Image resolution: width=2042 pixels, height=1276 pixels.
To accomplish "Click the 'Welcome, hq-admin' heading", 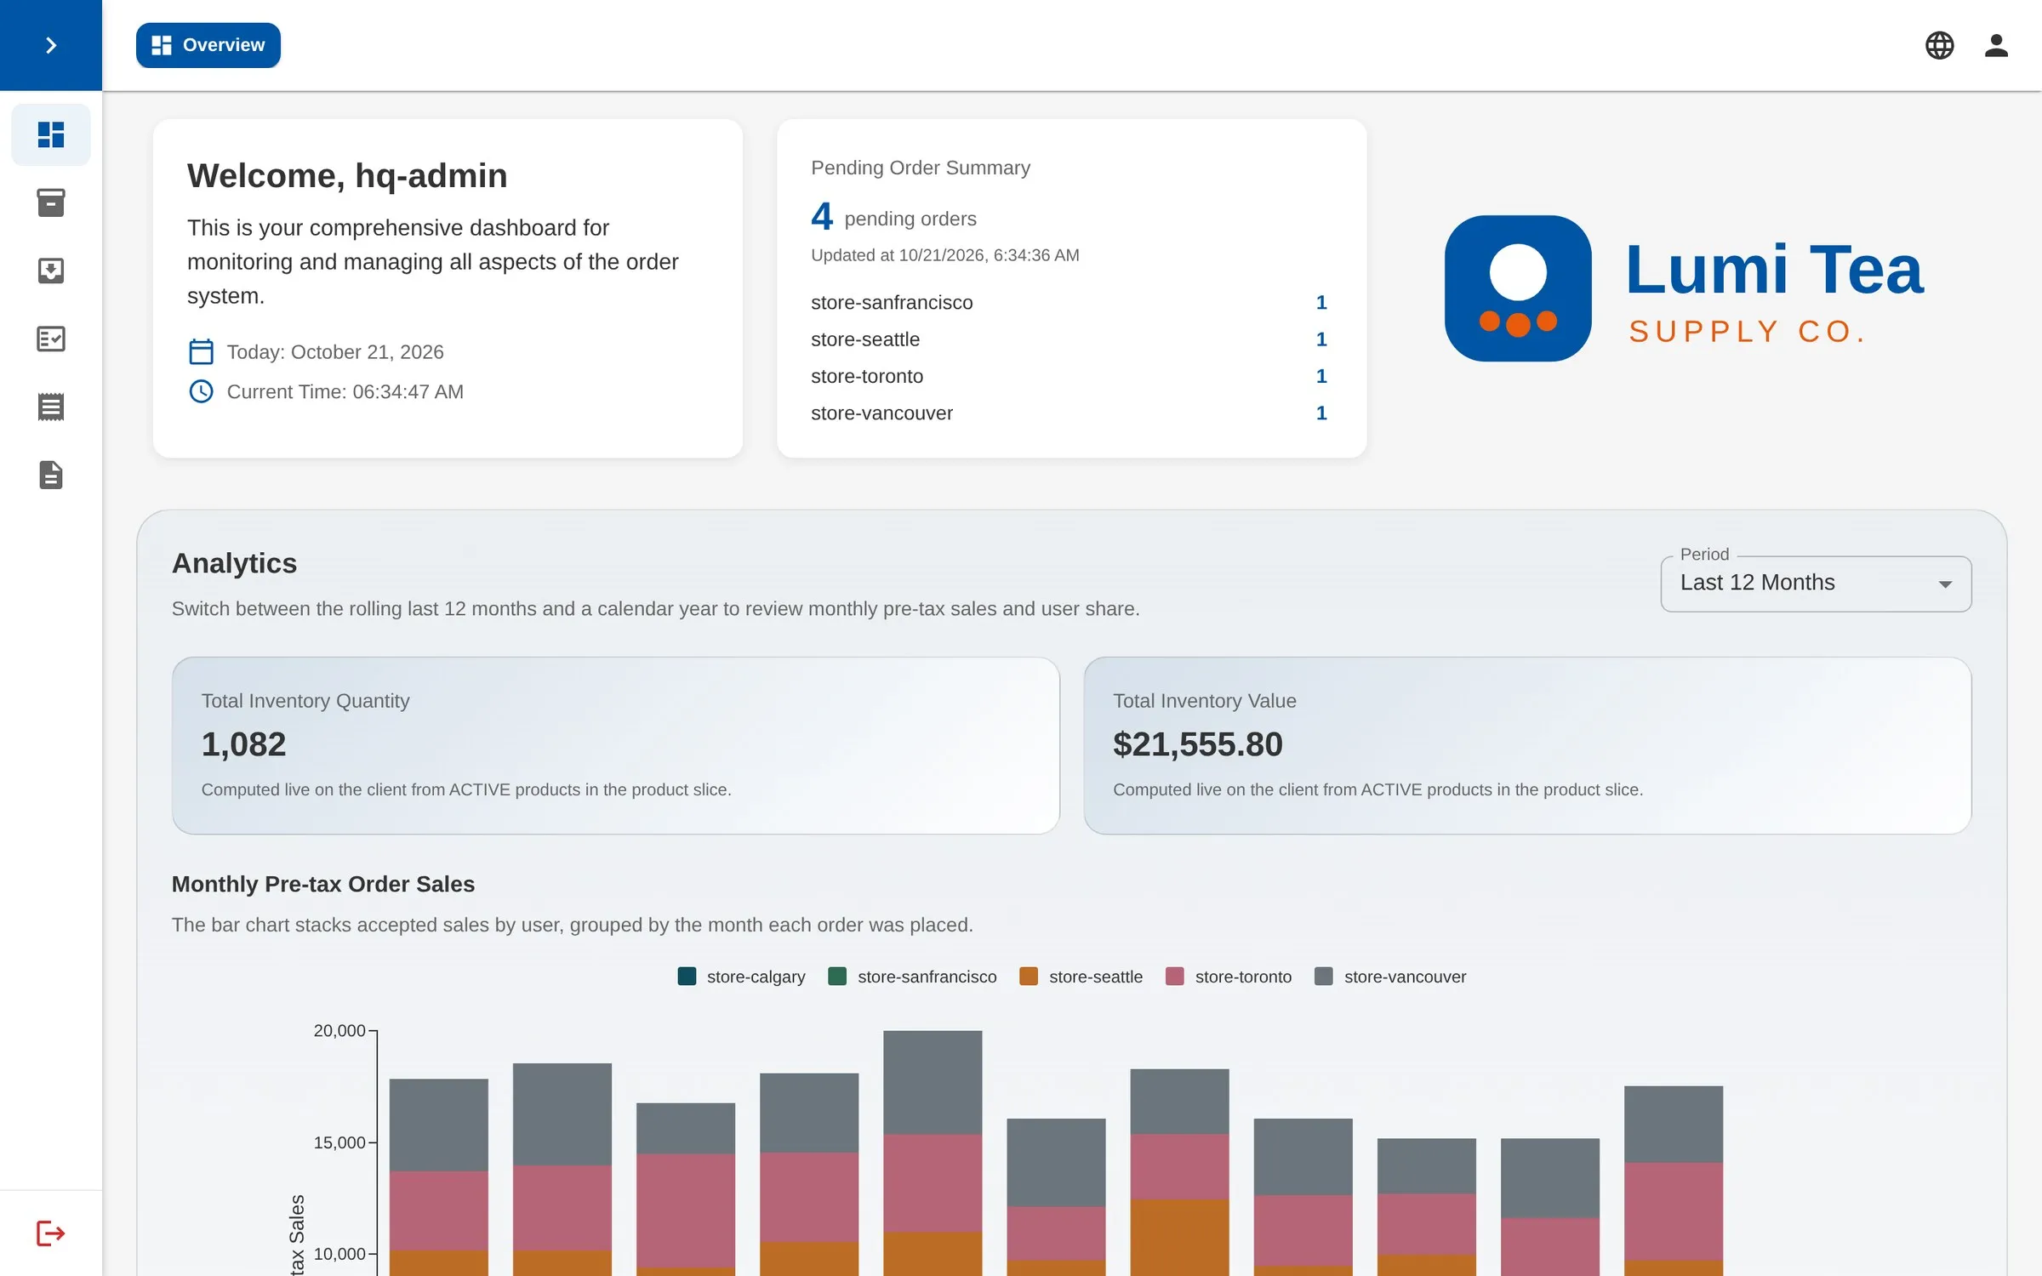I will 347,175.
